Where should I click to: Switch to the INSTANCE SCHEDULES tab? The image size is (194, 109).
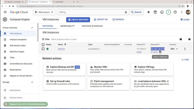(x=92, y=26)
